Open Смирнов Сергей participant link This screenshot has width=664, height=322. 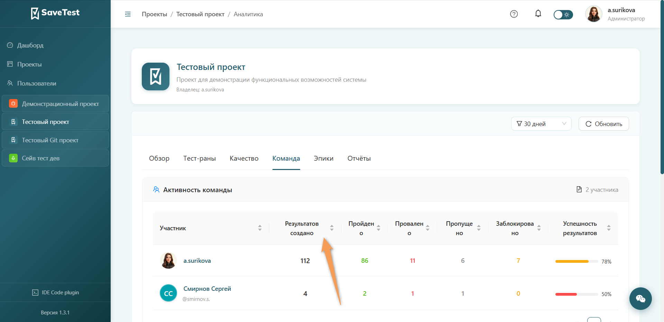coord(207,289)
